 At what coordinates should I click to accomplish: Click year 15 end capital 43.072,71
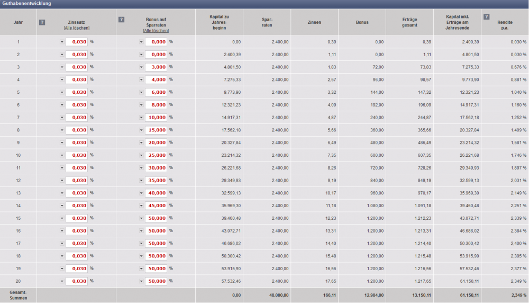tap(469, 218)
